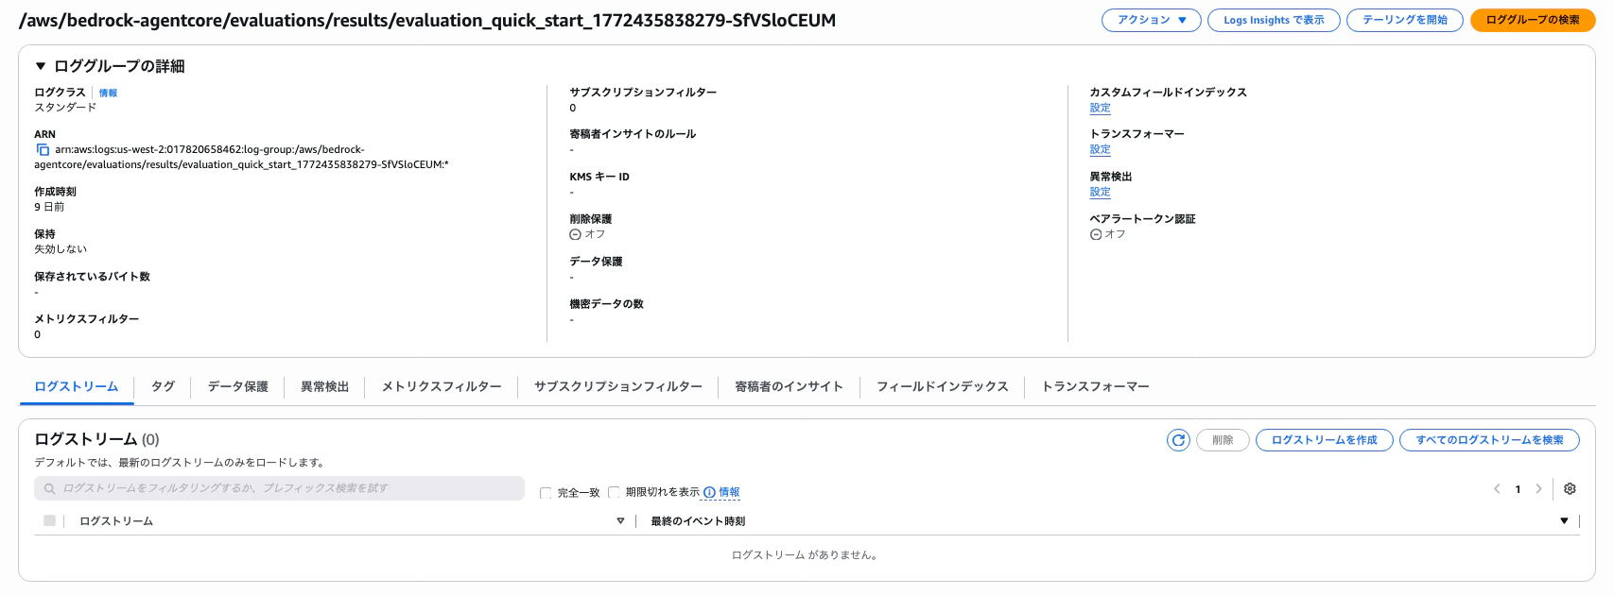Open the 異常検出 tab
The height and width of the screenshot is (595, 1614).
[324, 387]
